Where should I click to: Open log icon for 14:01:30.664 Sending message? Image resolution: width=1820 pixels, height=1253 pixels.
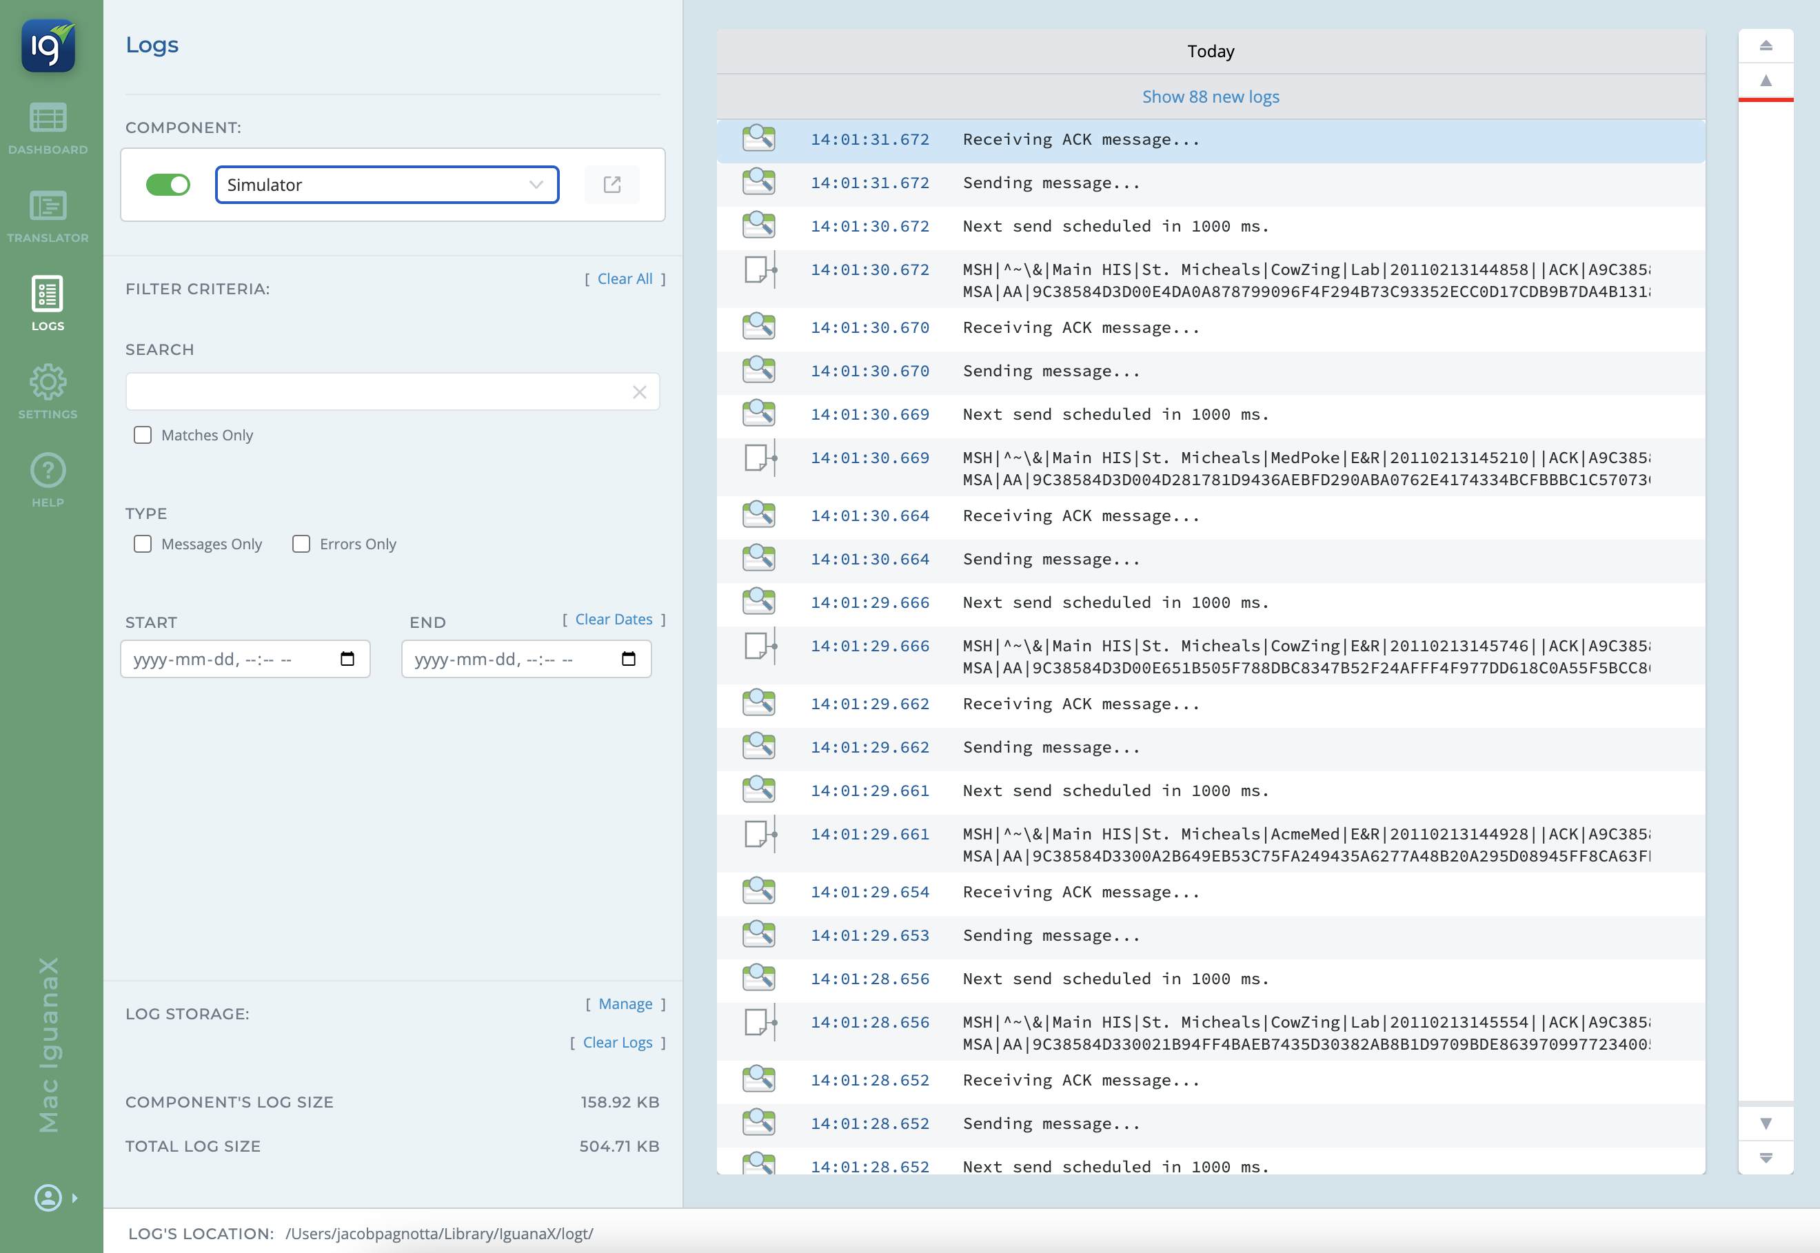(758, 558)
